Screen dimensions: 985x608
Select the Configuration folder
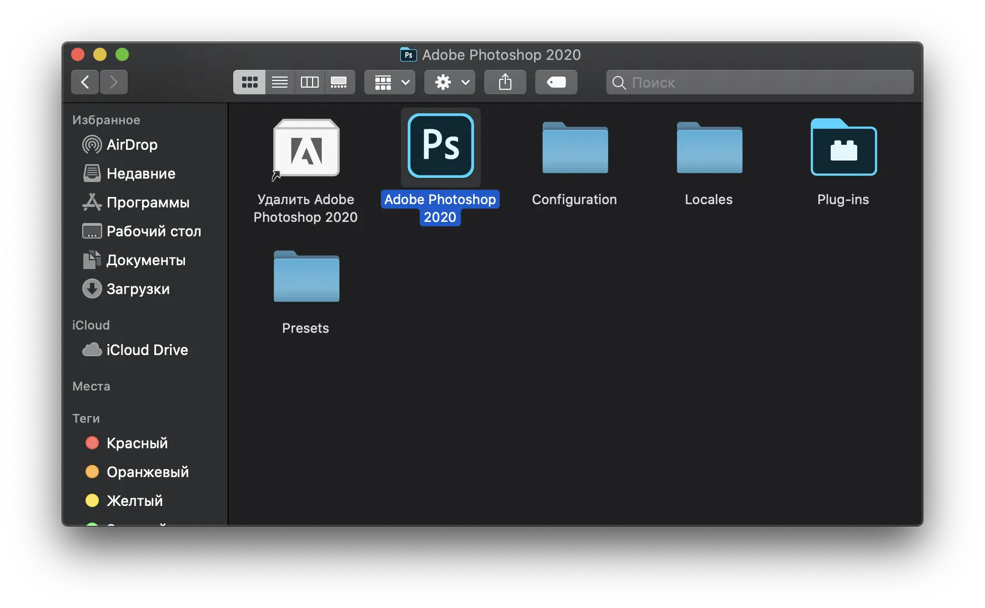coord(575,148)
